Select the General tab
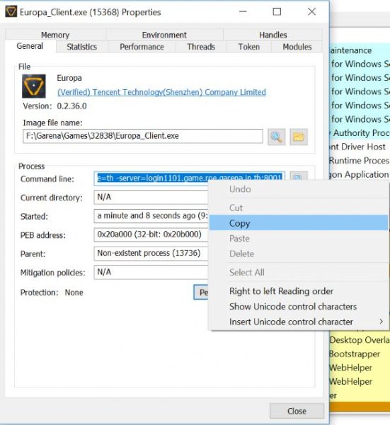The height and width of the screenshot is (425, 390). coord(30,46)
